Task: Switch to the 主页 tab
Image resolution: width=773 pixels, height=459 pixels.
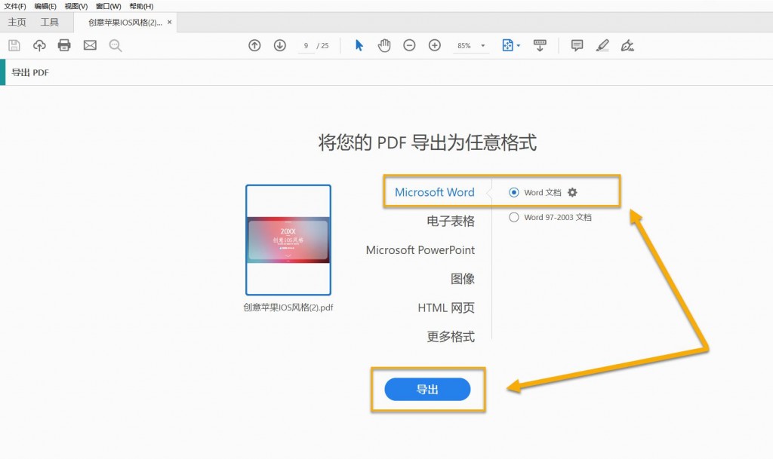Action: click(x=17, y=22)
